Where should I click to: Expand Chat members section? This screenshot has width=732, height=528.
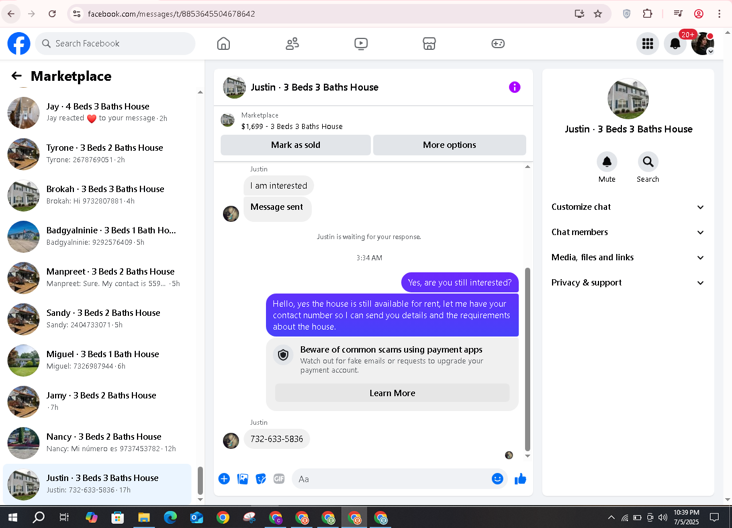[628, 232]
